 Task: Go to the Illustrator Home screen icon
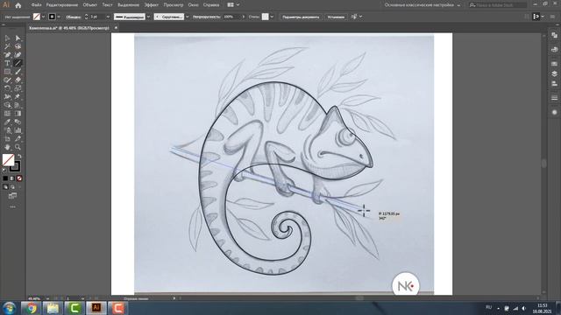[18, 5]
